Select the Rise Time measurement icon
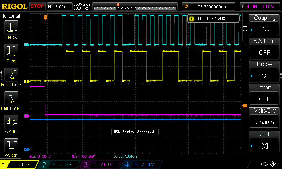Viewport: 282px width, 169px height. pos(11,75)
